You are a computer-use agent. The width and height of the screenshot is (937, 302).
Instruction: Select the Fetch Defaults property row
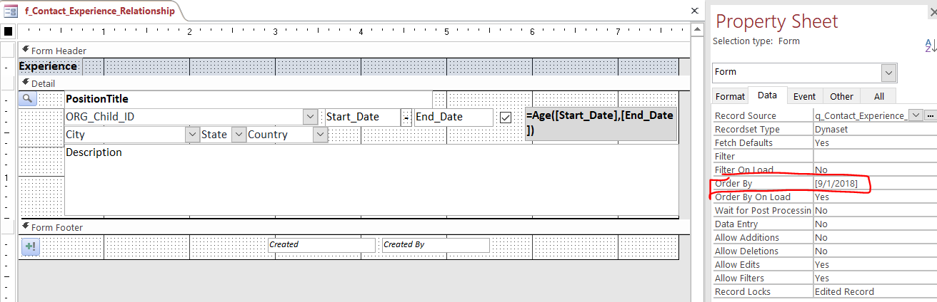click(825, 142)
